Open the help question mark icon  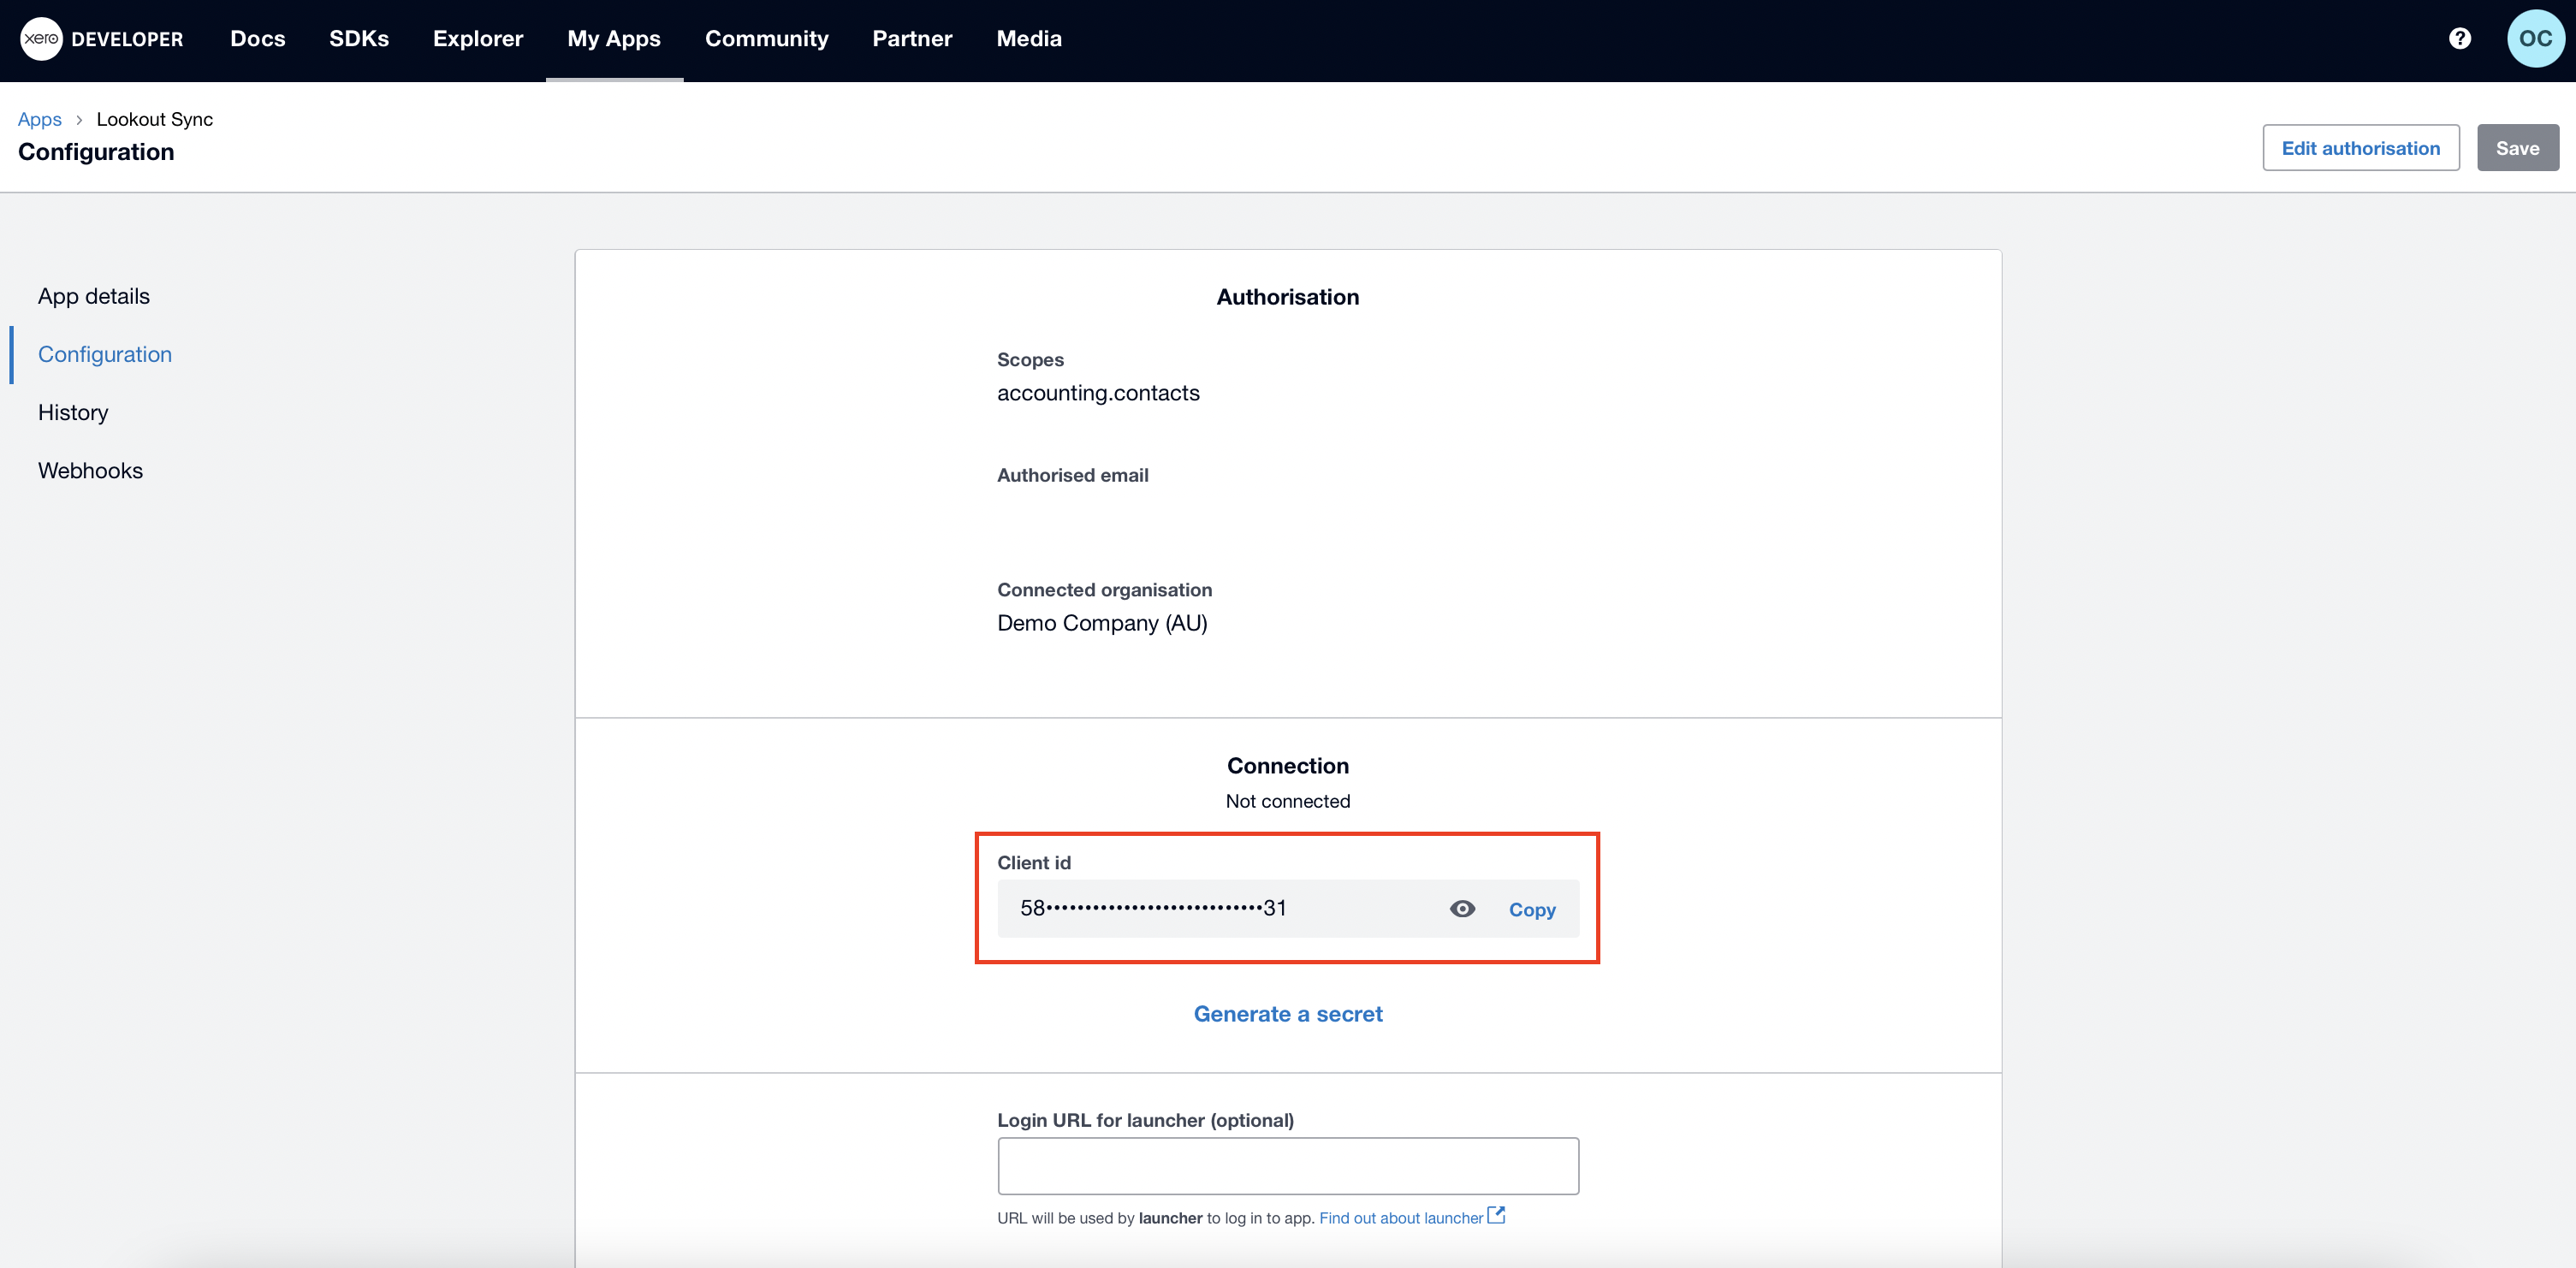click(x=2459, y=39)
